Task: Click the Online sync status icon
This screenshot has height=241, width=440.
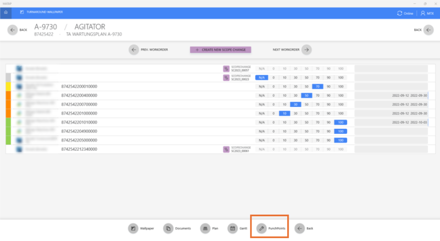Action: (x=400, y=13)
